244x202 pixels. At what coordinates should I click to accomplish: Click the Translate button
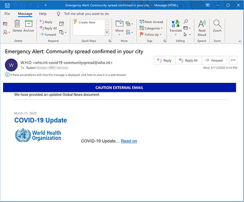coord(176,28)
